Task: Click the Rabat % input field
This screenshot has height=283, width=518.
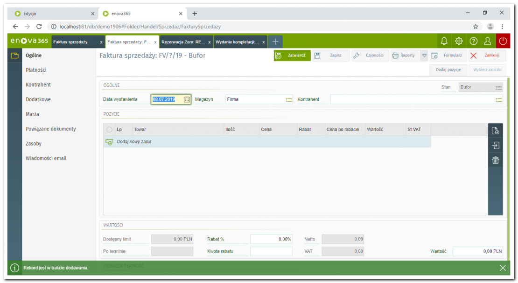Action: click(271, 239)
